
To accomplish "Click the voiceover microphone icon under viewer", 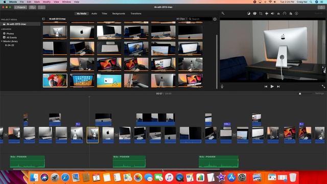I will point(222,86).
